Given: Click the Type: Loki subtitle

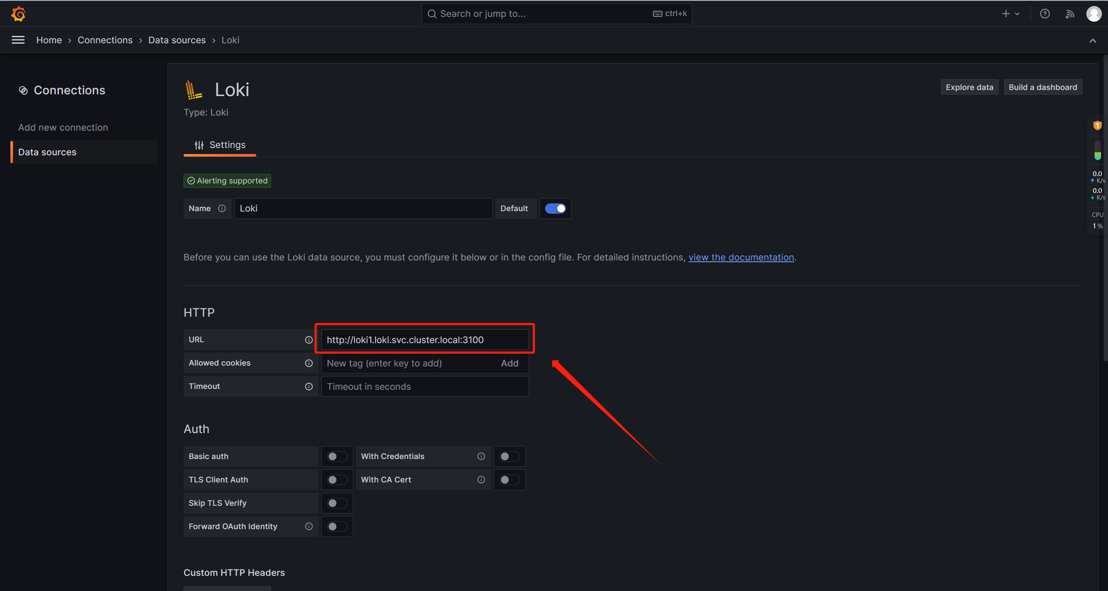Looking at the screenshot, I should pyautogui.click(x=206, y=112).
